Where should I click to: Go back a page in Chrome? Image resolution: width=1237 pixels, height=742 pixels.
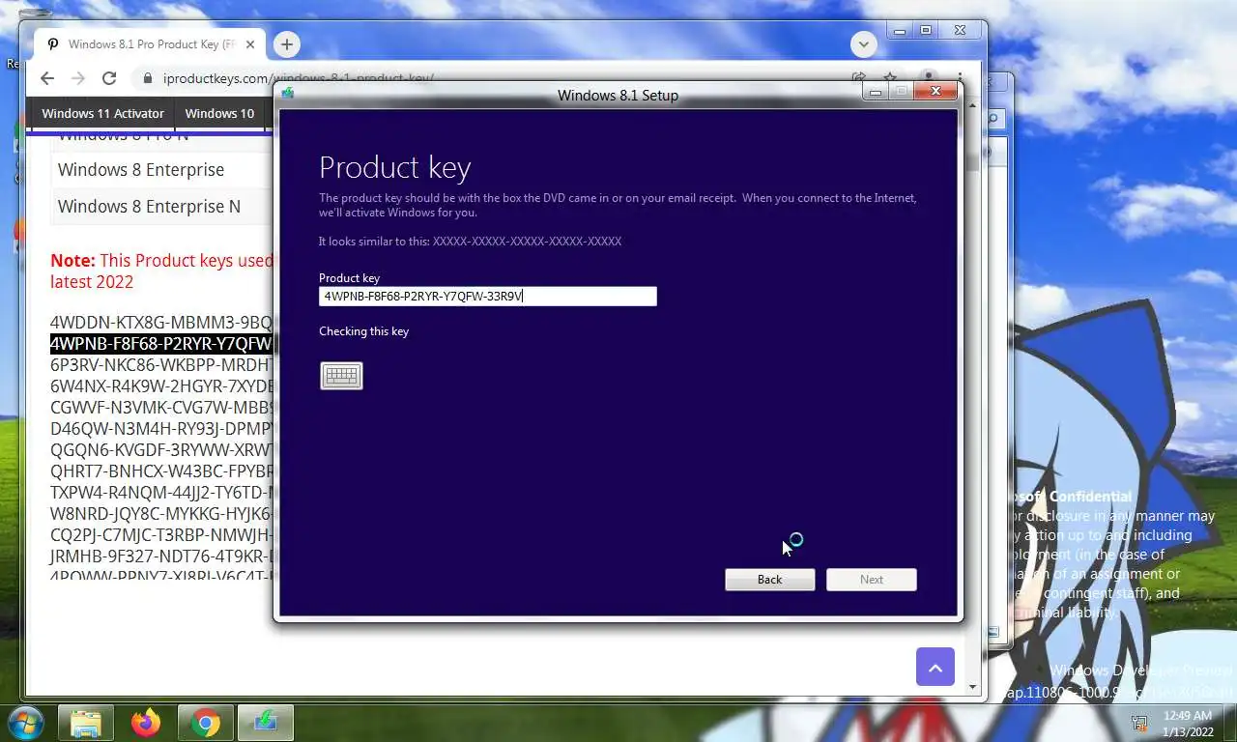pos(47,78)
